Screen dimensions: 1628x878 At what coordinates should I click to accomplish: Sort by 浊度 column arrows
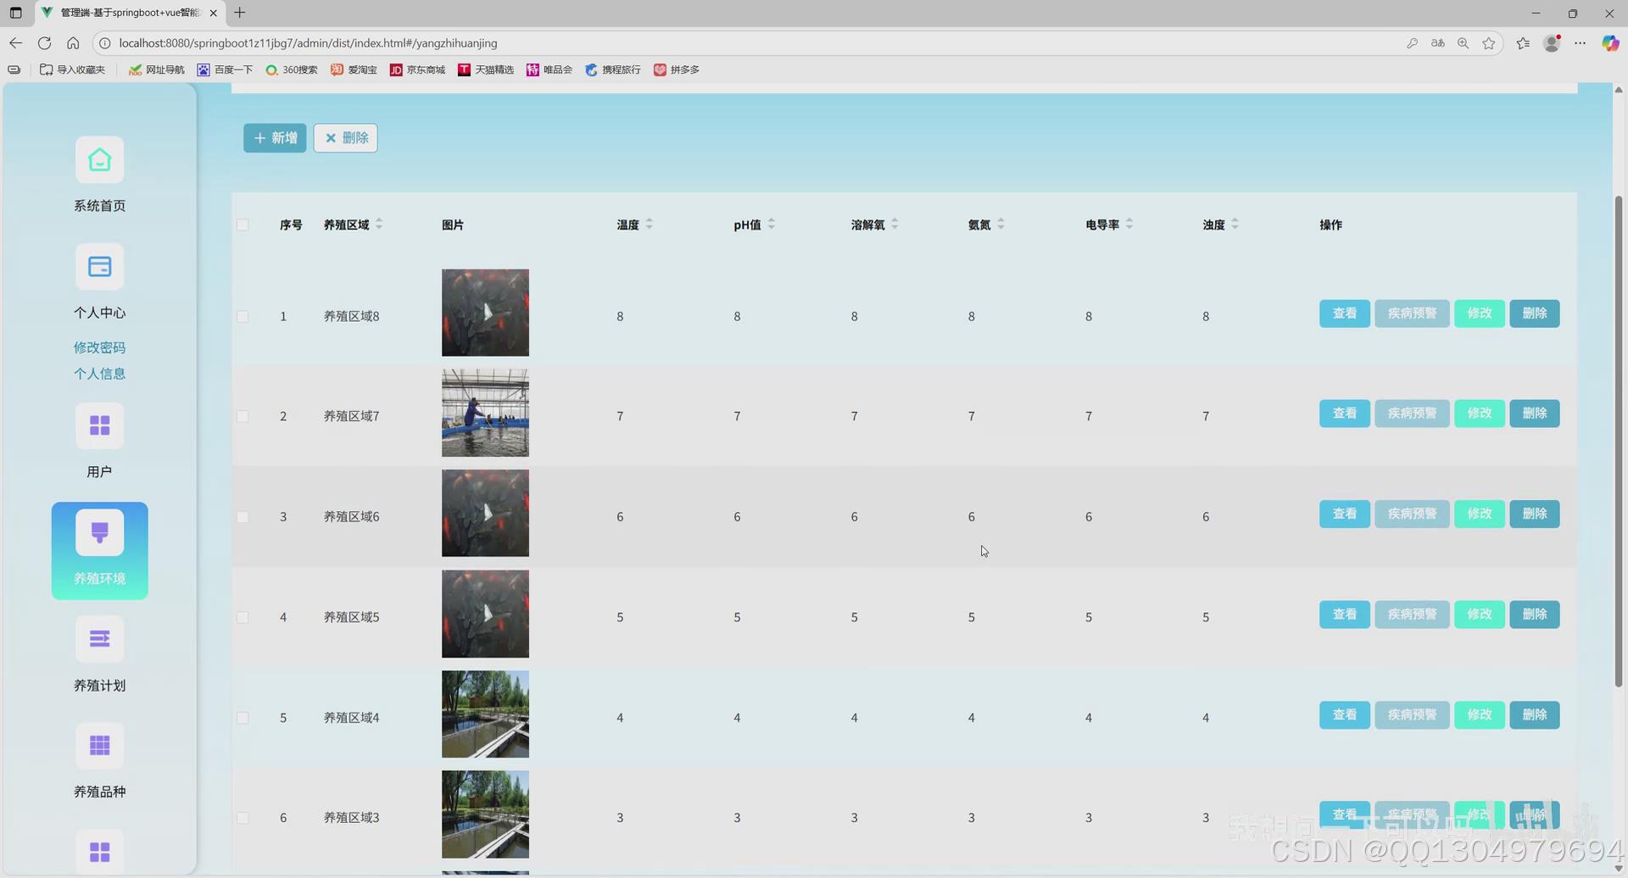pyautogui.click(x=1235, y=224)
